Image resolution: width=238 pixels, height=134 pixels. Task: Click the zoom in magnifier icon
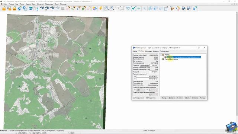[112, 8]
